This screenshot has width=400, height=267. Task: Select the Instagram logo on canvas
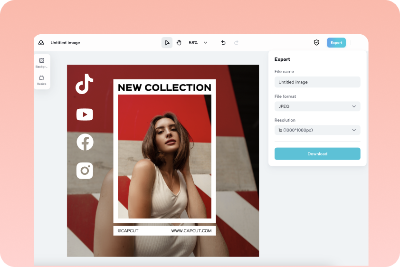85,171
